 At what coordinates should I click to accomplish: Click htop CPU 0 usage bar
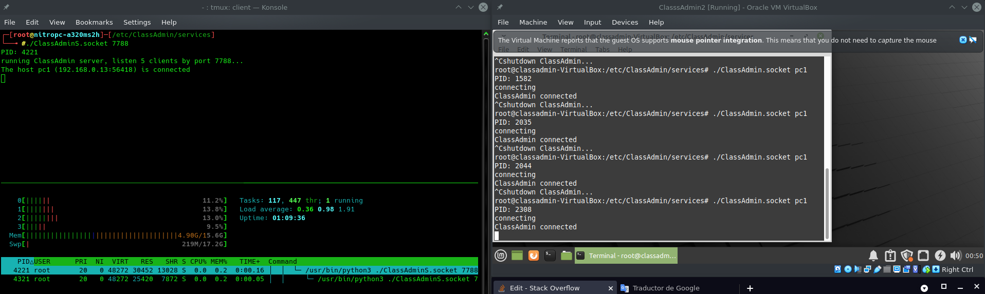click(x=122, y=201)
